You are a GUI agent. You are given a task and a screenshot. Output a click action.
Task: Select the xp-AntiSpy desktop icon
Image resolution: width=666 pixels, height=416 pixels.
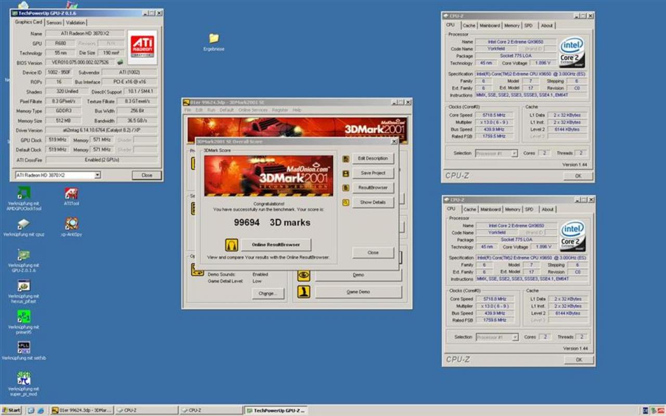[x=71, y=224]
